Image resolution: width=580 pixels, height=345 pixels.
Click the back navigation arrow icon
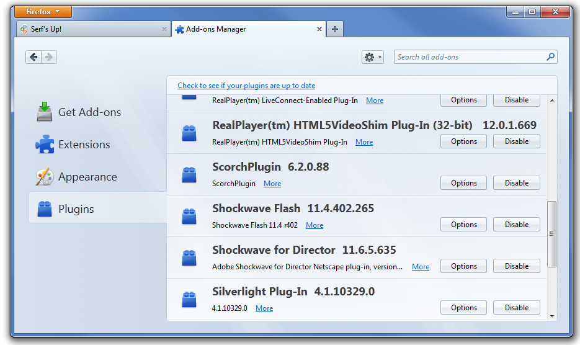point(34,57)
